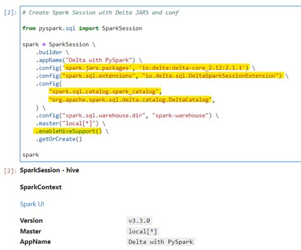Click the highlighted "spark.sql.catalog.spark_catalog" string
Viewport: 301px width, 250px height.
[x=105, y=91]
